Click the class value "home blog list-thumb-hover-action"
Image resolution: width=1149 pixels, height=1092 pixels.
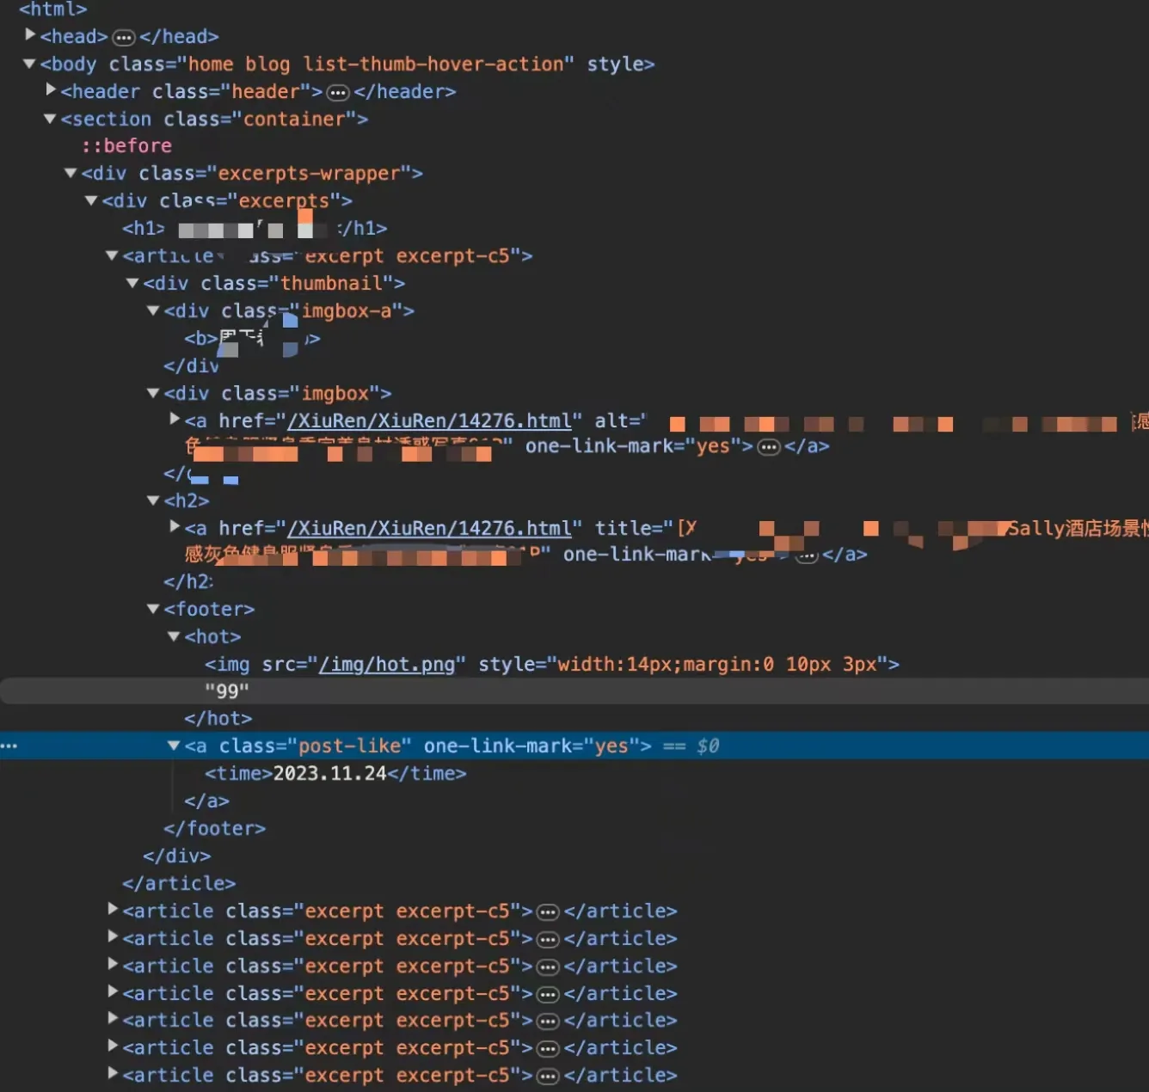(376, 64)
